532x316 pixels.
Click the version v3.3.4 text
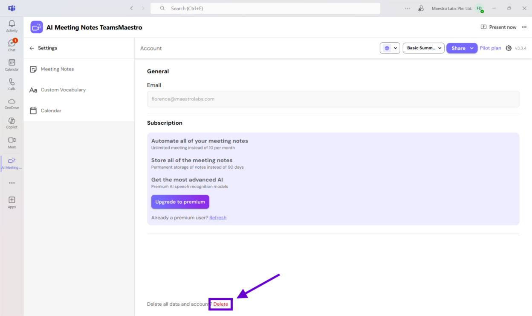[520, 48]
